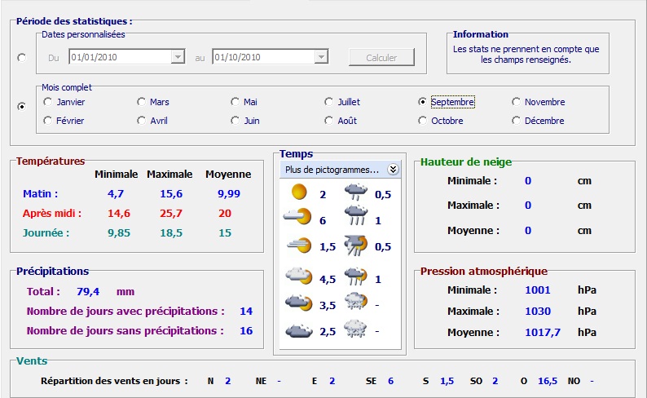647x398 pixels.
Task: Select Juillet month option
Action: point(342,102)
